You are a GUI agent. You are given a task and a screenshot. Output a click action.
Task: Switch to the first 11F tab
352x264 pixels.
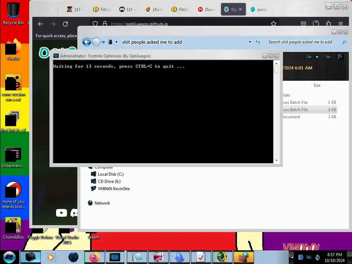click(75, 9)
